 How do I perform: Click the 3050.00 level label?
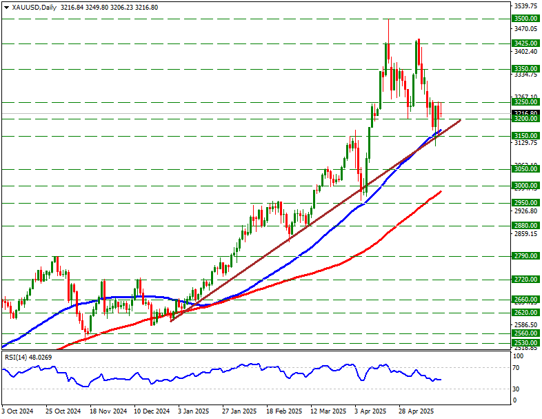point(525,169)
